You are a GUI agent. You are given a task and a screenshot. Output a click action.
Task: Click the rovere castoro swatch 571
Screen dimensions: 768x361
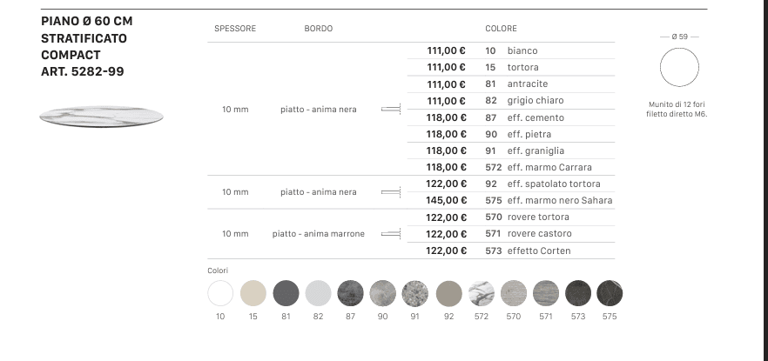pyautogui.click(x=545, y=292)
